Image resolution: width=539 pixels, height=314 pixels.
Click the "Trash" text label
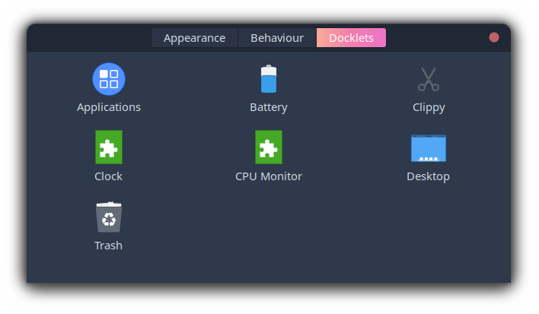coord(108,246)
